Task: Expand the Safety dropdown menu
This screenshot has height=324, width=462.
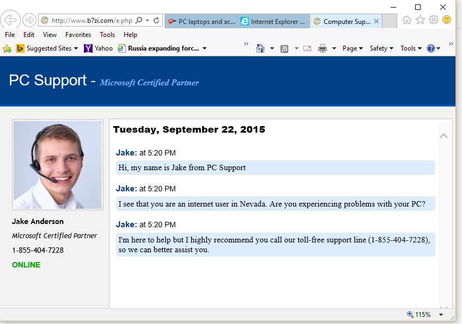Action: pyautogui.click(x=381, y=48)
